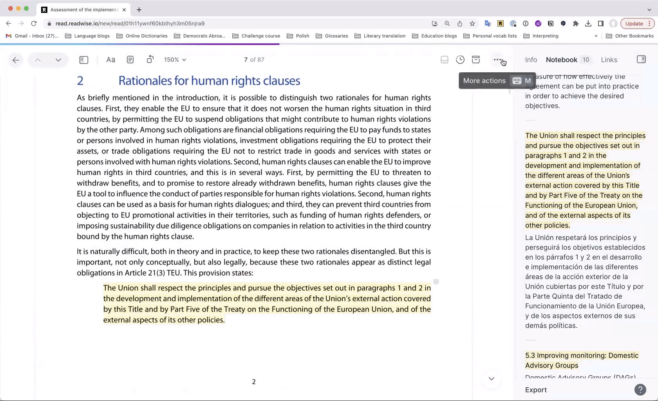The width and height of the screenshot is (658, 401).
Task: Open Readwise extension icon
Action: tap(501, 23)
